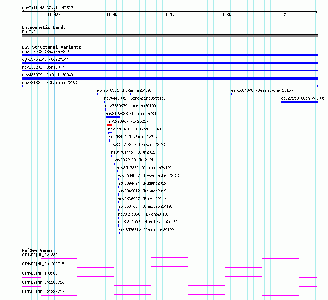Select CTNND2|NM_001288717 transcript label
The image size is (328, 300).
tap(43, 292)
